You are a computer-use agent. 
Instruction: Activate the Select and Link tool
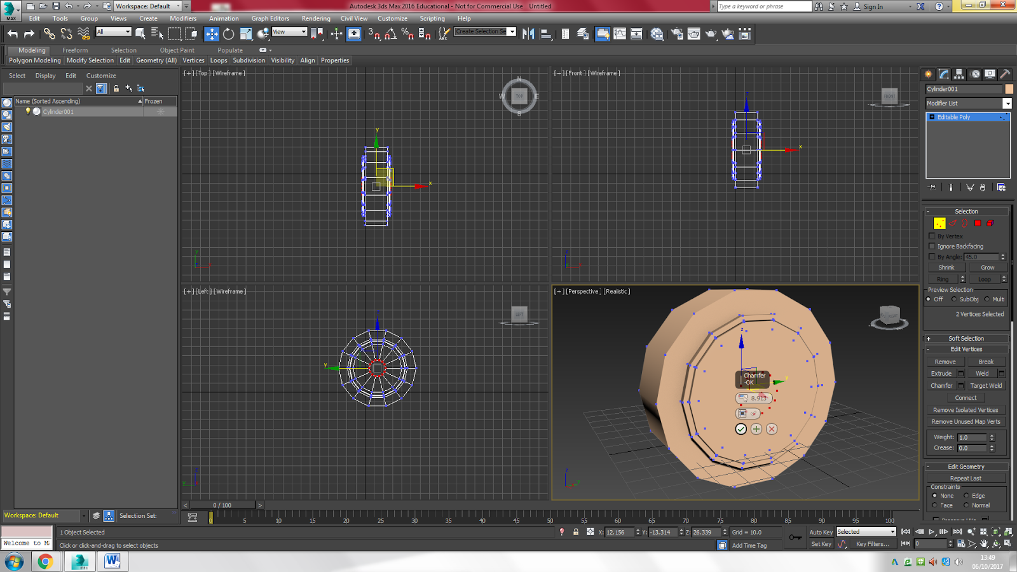pos(49,34)
